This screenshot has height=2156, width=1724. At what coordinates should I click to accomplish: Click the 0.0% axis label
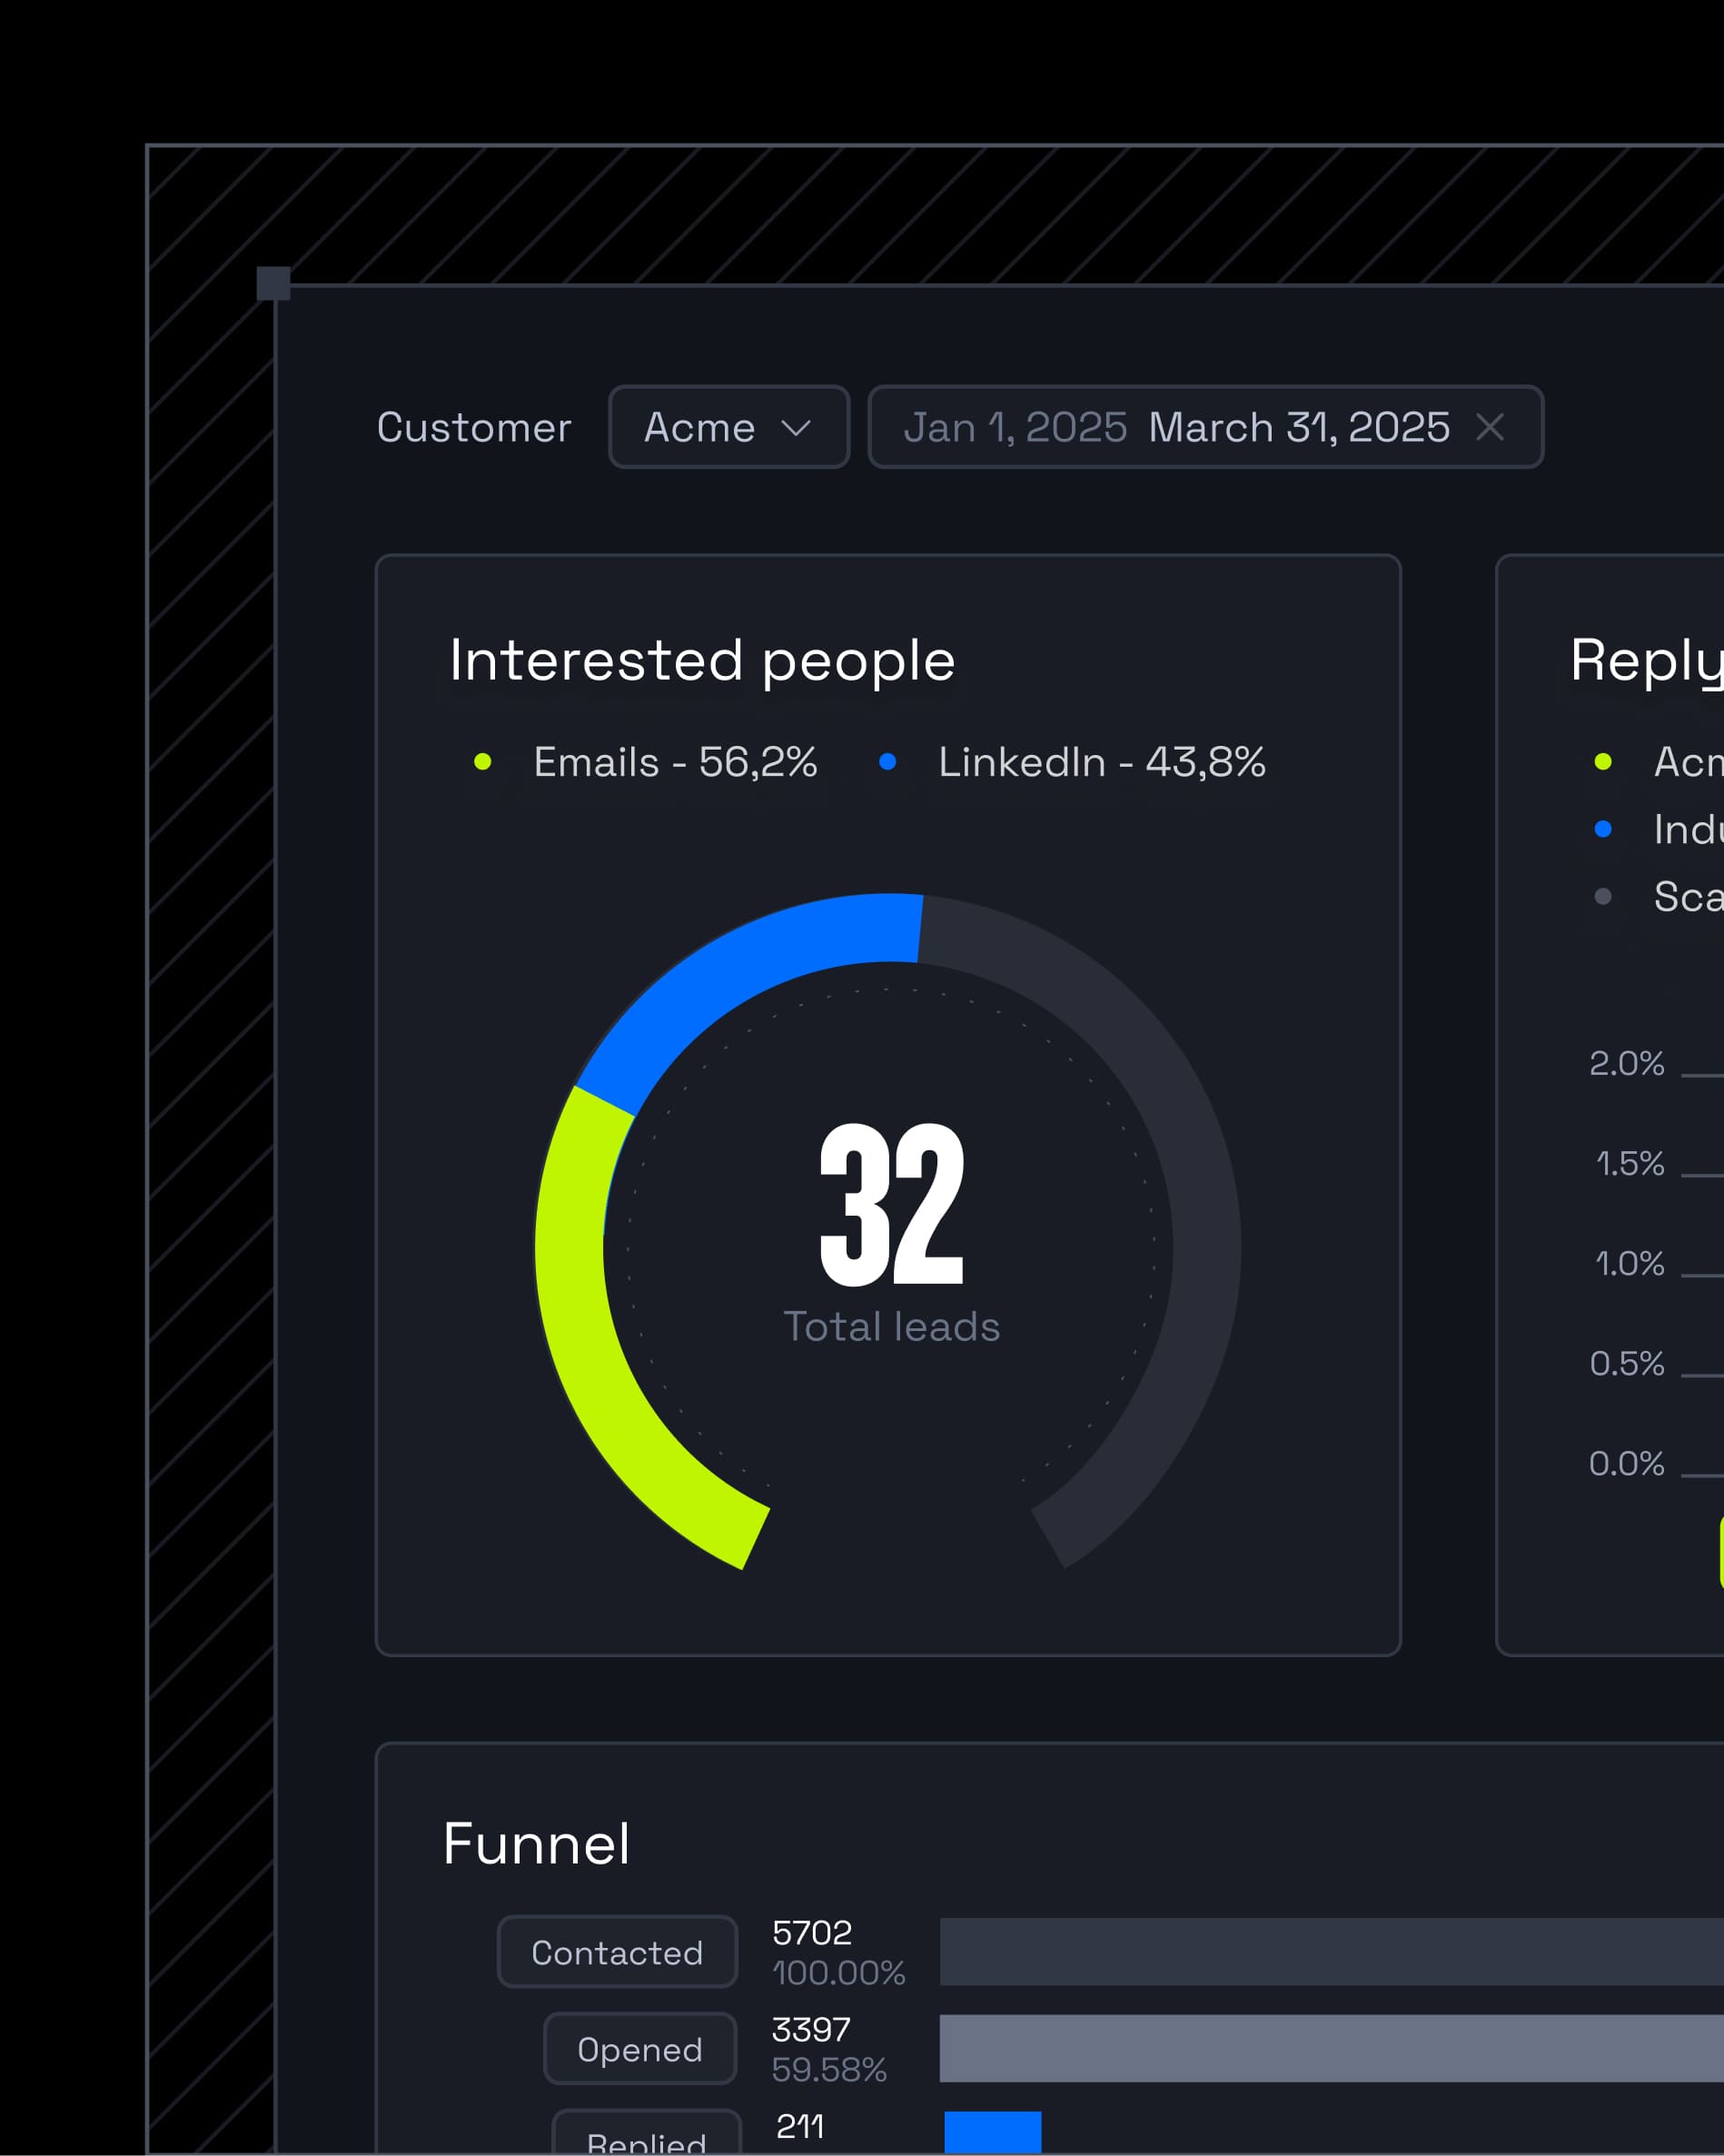(1627, 1463)
